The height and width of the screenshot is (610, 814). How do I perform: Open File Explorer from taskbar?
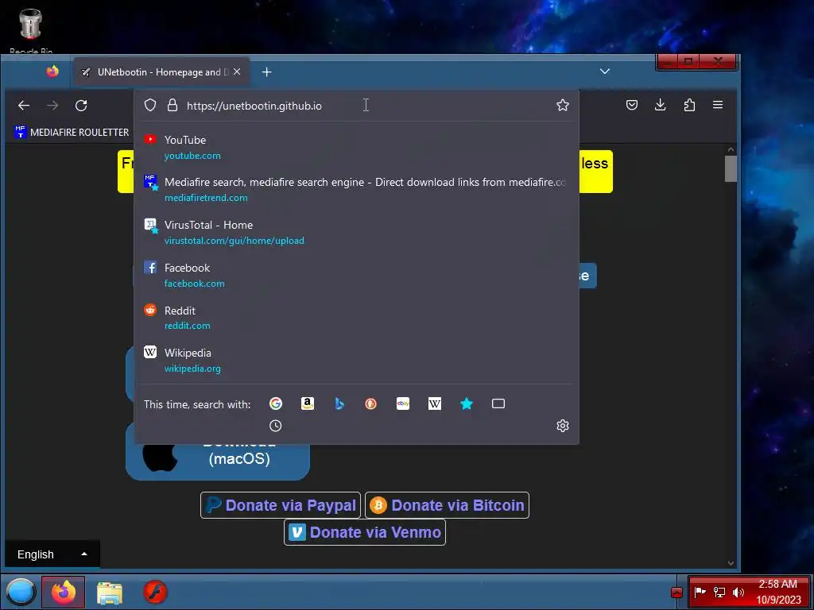[110, 593]
